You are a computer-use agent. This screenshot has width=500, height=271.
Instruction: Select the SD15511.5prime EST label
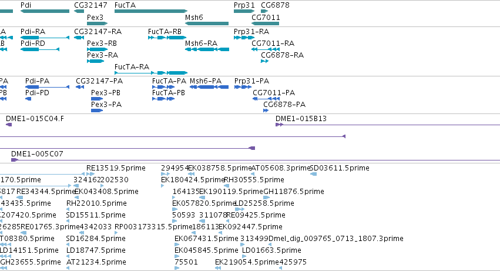[x=96, y=215]
